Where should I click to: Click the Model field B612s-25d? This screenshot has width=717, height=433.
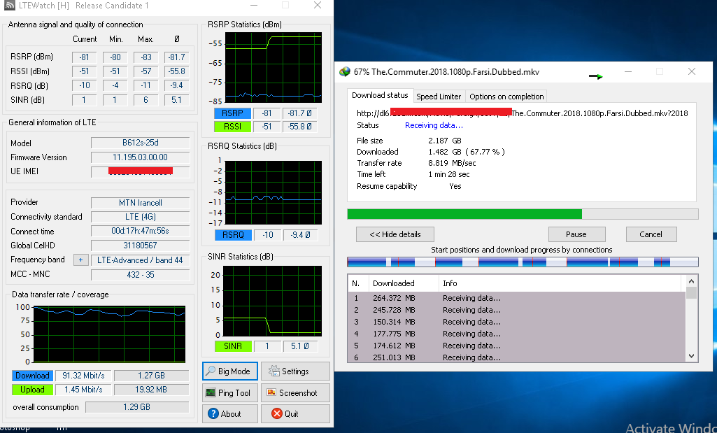pos(141,143)
